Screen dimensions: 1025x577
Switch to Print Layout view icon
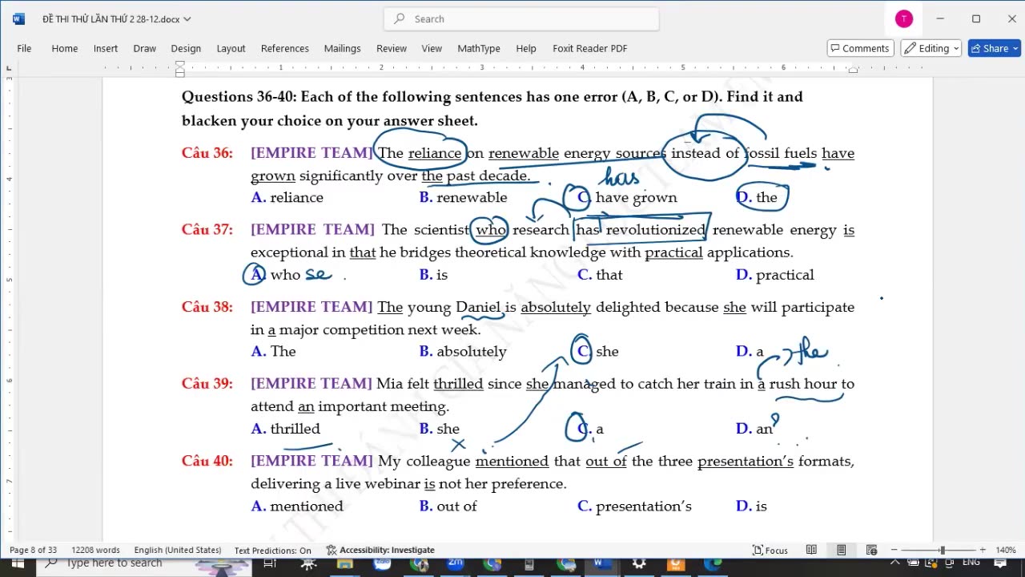point(841,550)
